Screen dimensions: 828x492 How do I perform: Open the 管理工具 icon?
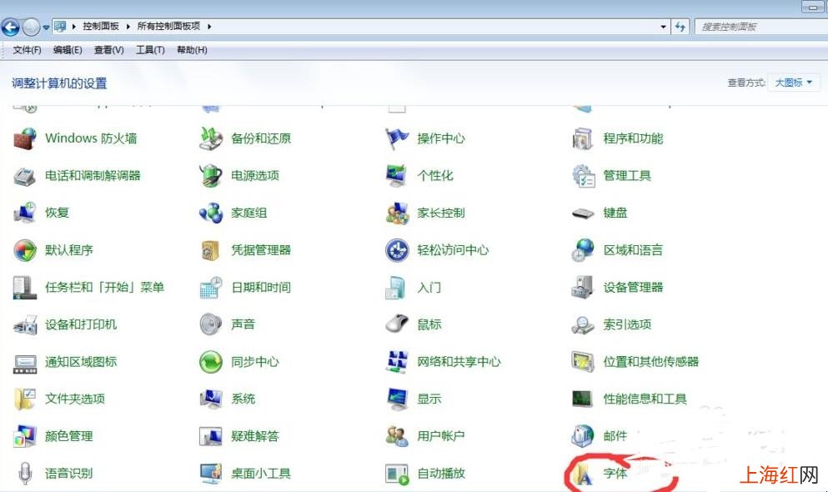[583, 176]
